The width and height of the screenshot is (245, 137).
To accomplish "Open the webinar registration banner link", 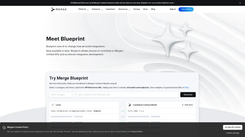I will (122, 3).
